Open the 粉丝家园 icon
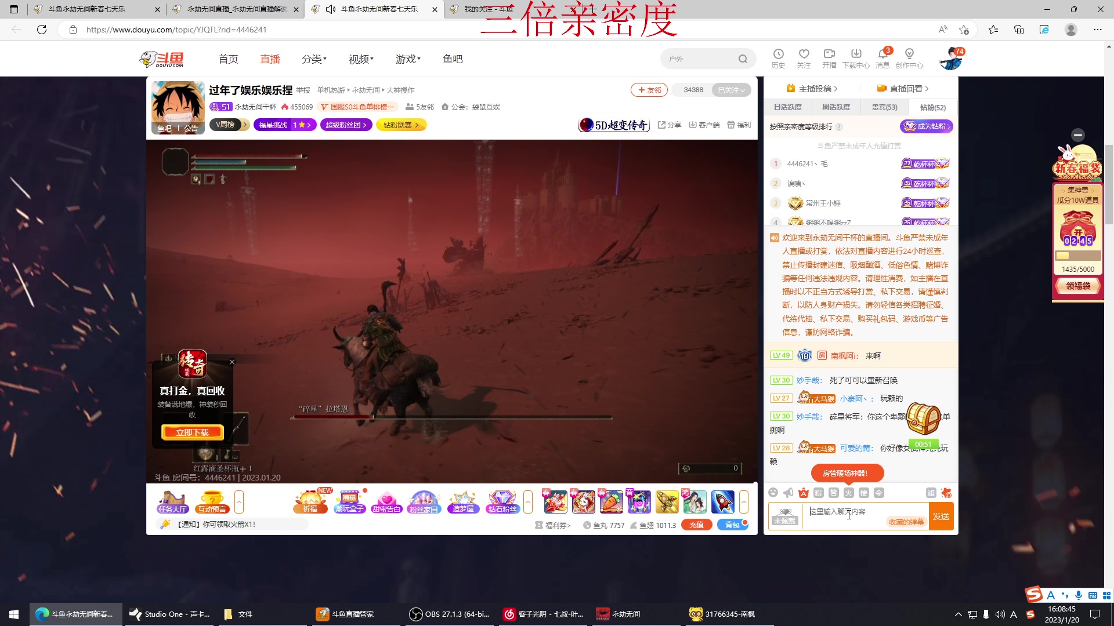 click(x=424, y=501)
